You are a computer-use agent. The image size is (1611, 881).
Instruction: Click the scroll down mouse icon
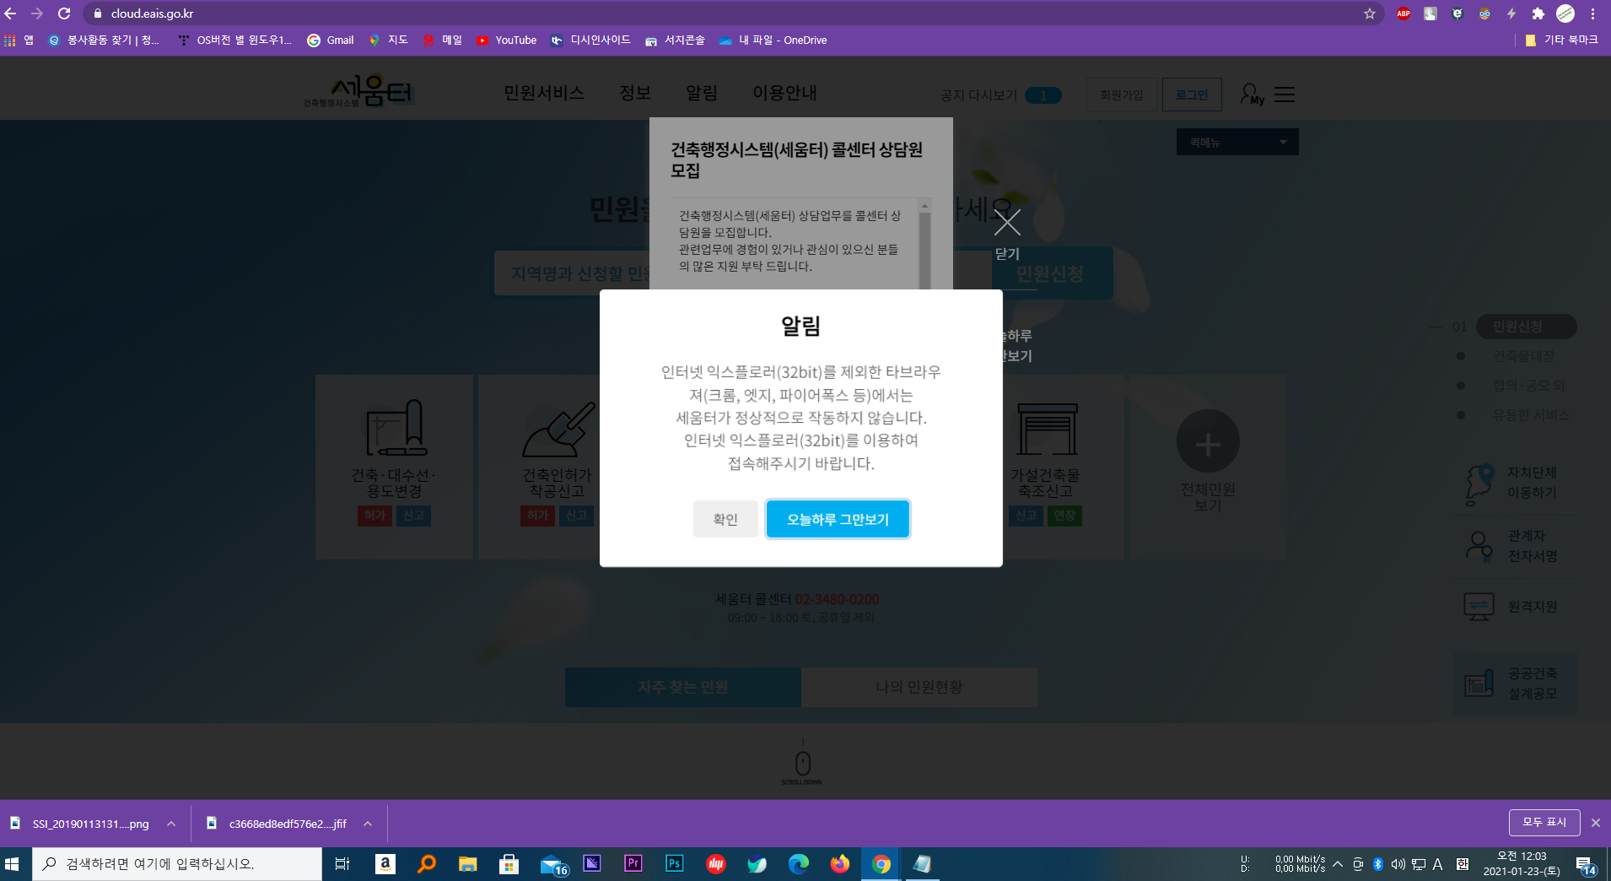[802, 763]
